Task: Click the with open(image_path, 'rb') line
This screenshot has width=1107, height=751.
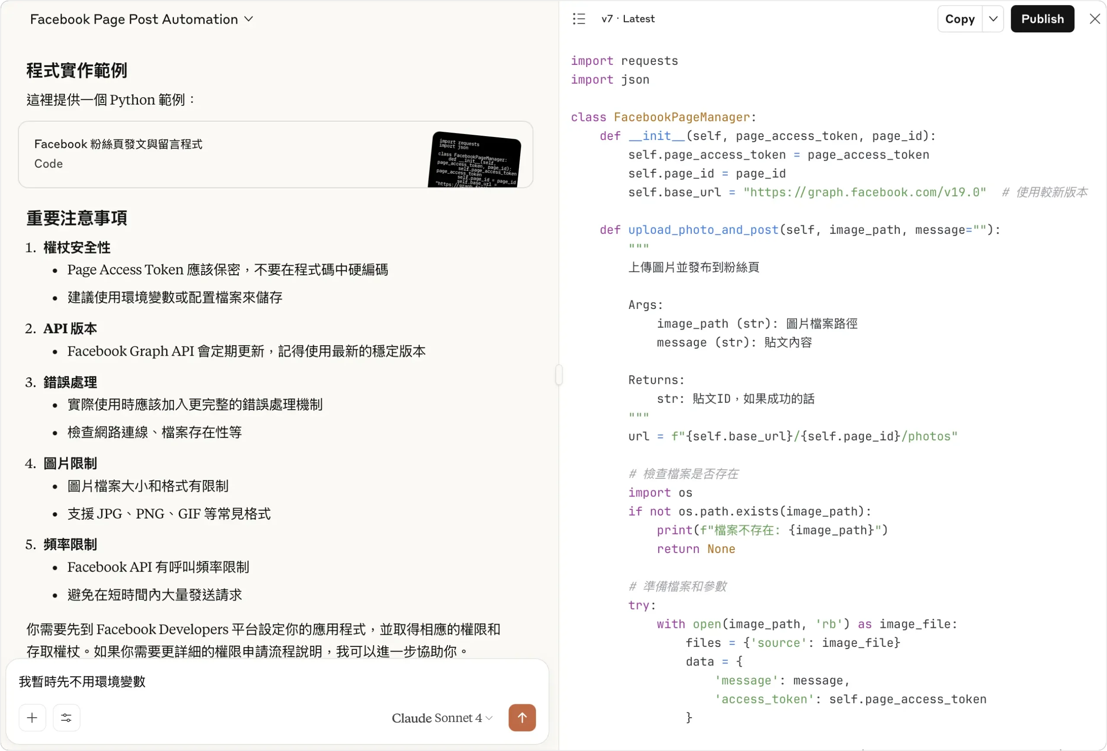Action: click(x=807, y=624)
